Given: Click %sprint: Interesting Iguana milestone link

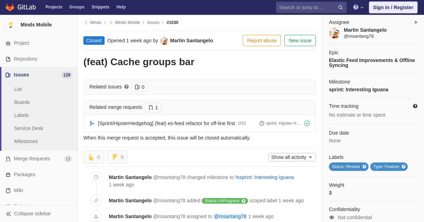Looking at the screenshot, I should click(x=265, y=177).
